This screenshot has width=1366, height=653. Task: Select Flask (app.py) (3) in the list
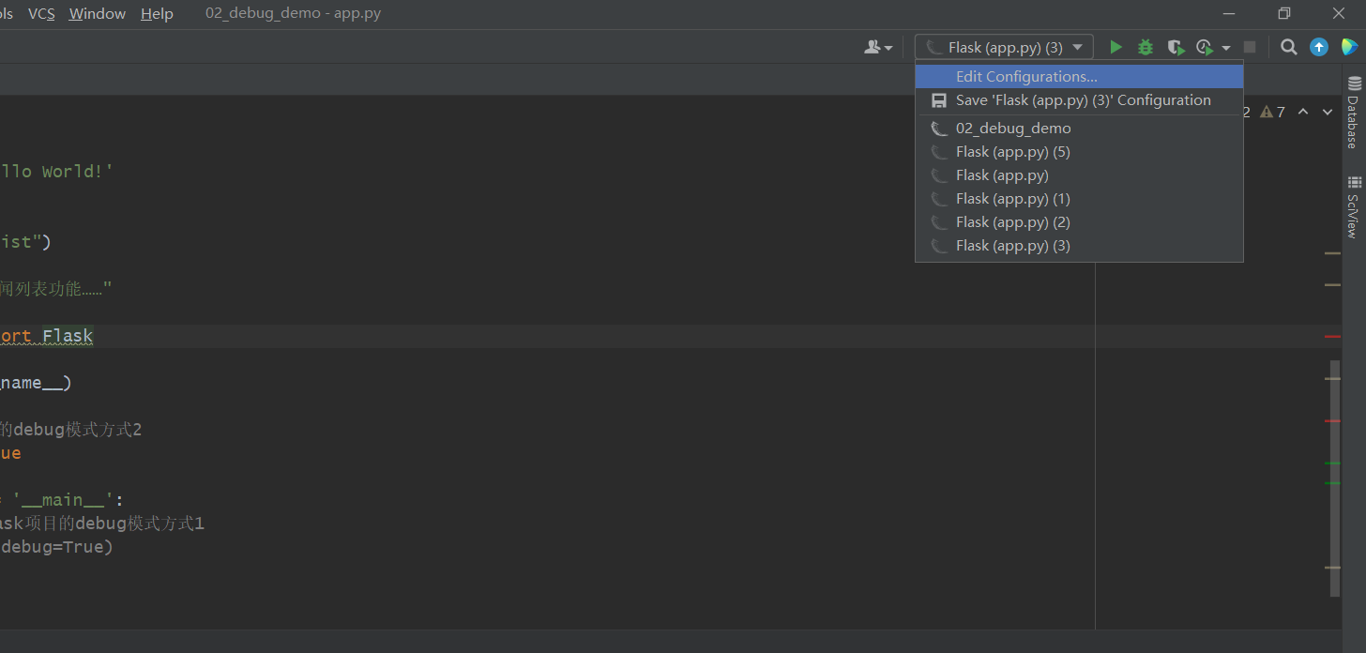pos(1079,246)
